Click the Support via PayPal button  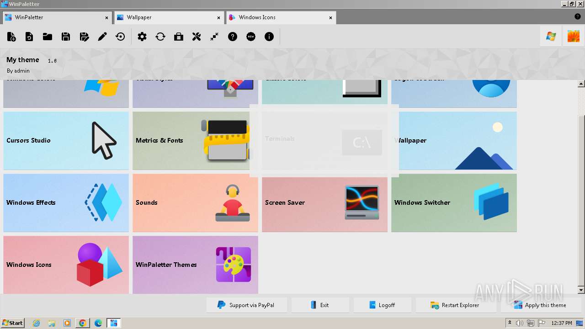click(x=247, y=305)
